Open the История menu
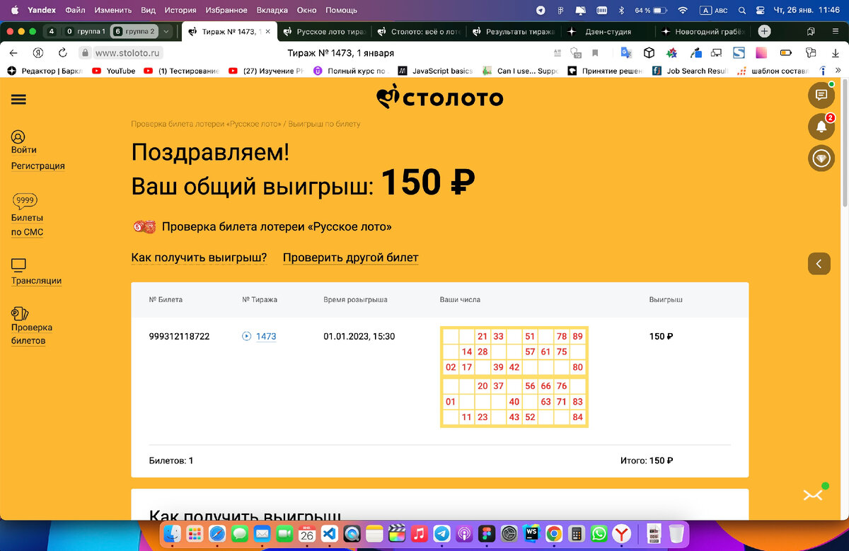Viewport: 849px width, 551px height. click(x=180, y=10)
